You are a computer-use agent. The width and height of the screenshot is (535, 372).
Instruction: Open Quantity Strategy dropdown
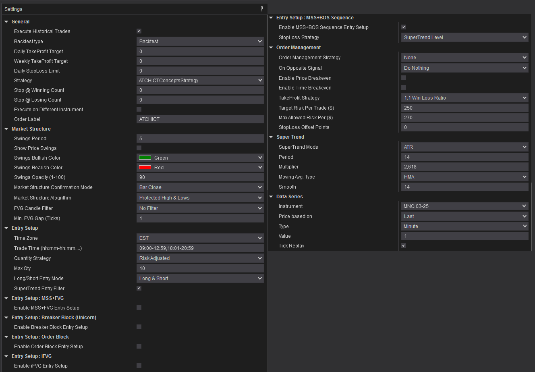[x=200, y=258]
